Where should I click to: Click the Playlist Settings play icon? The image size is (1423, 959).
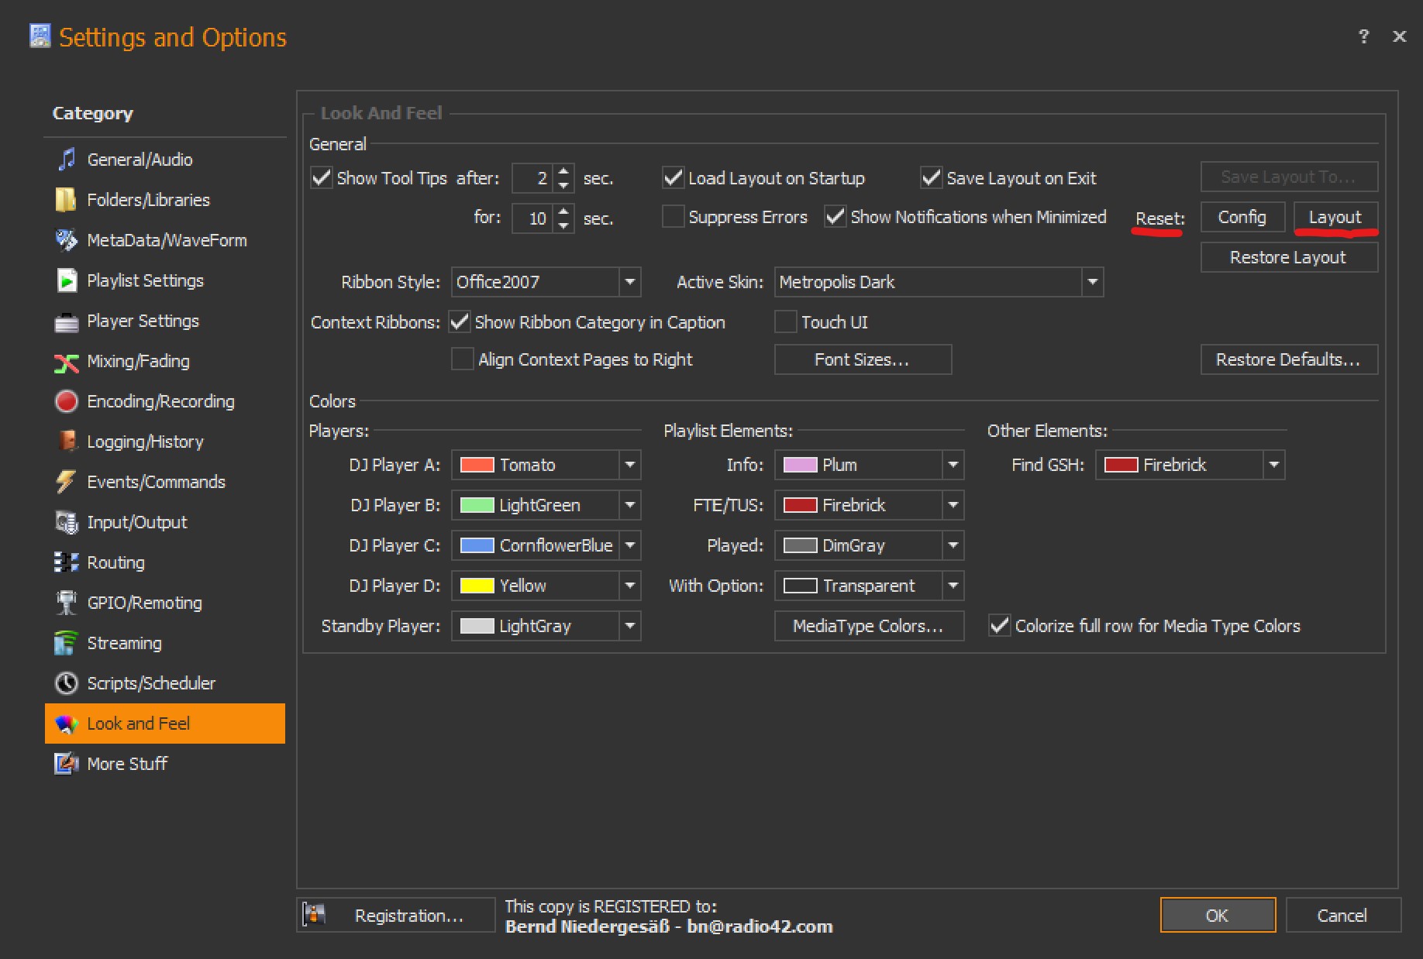pyautogui.click(x=67, y=280)
